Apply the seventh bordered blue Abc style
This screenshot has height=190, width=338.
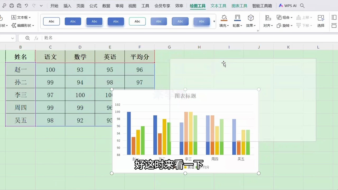[180, 21]
